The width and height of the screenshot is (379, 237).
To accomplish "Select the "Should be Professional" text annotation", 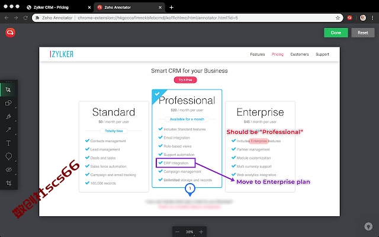I will coord(265,132).
